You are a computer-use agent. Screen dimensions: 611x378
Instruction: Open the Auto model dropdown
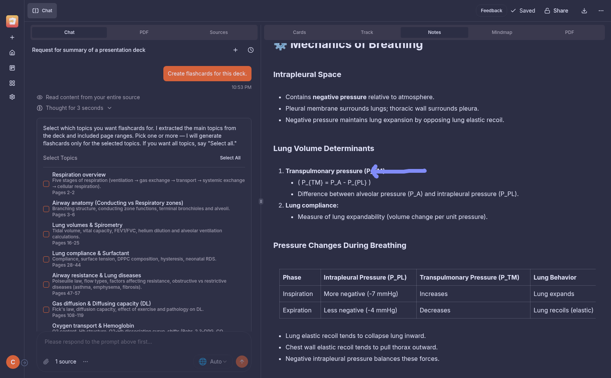(213, 362)
